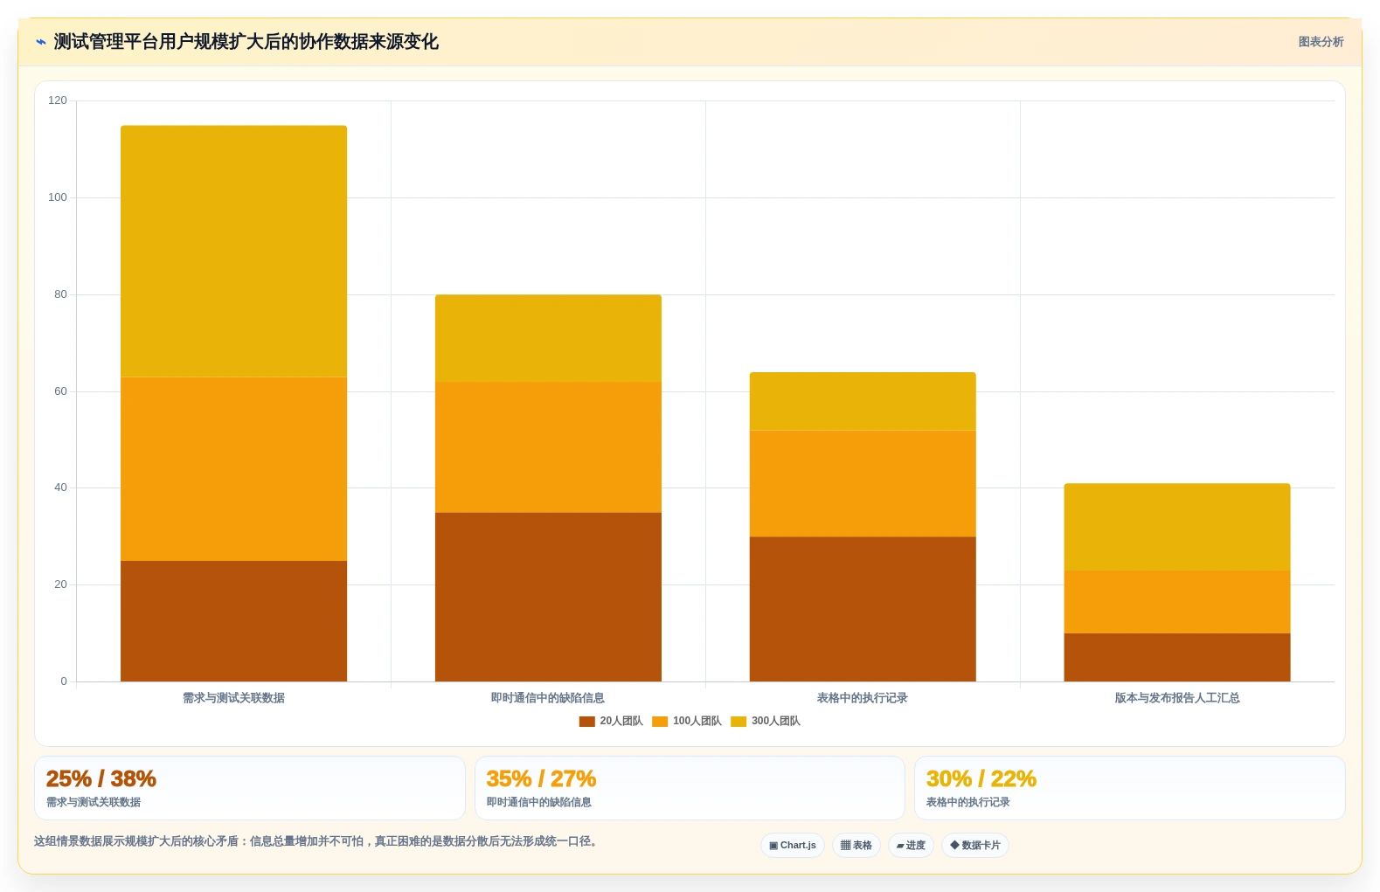The height and width of the screenshot is (892, 1380).
Task: Select the 数据卡片 tag chip
Action: coord(975,846)
